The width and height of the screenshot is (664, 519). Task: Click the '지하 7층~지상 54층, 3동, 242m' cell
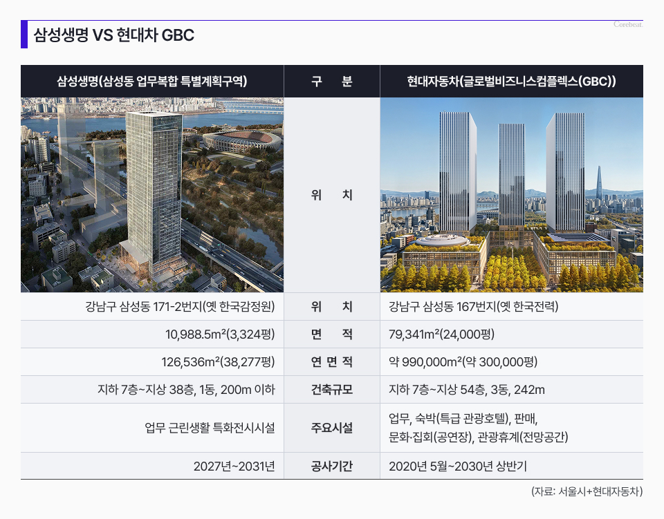click(467, 390)
